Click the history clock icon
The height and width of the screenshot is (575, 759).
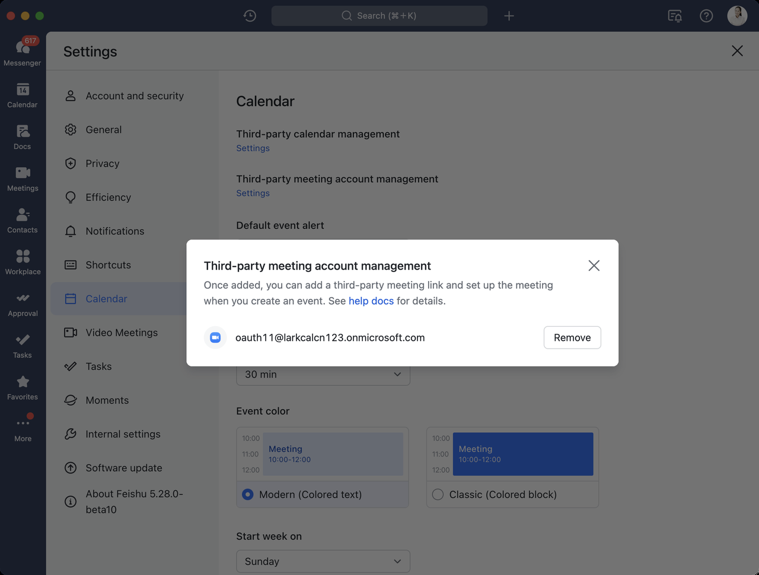click(250, 16)
